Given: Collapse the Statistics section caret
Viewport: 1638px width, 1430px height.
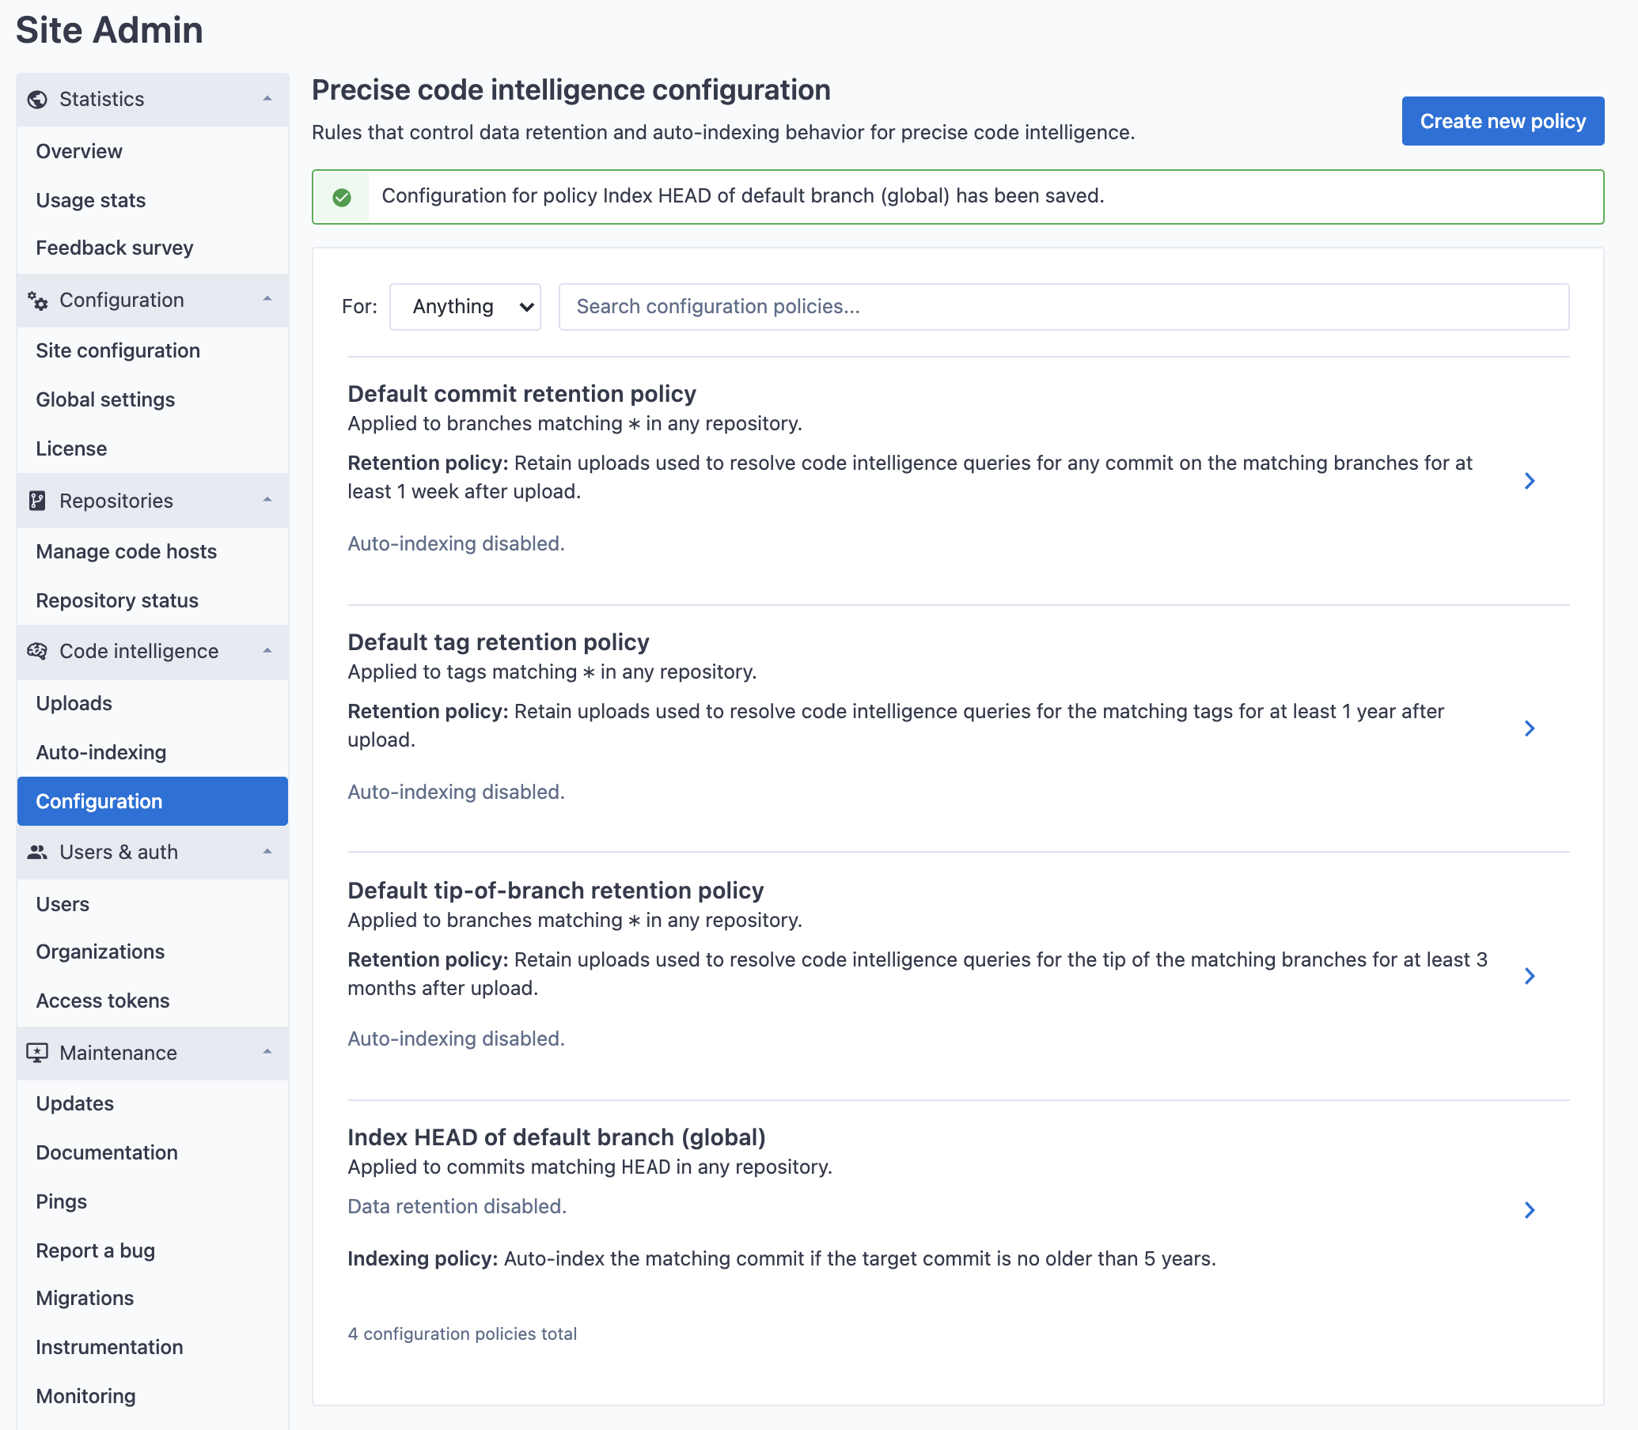Looking at the screenshot, I should pyautogui.click(x=267, y=99).
